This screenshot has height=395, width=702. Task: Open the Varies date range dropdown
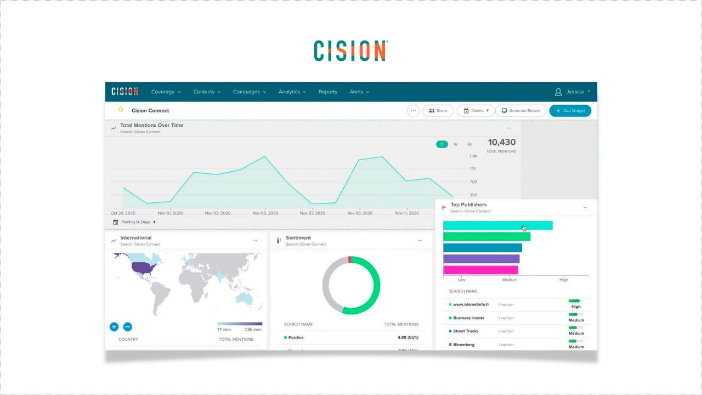coord(476,110)
